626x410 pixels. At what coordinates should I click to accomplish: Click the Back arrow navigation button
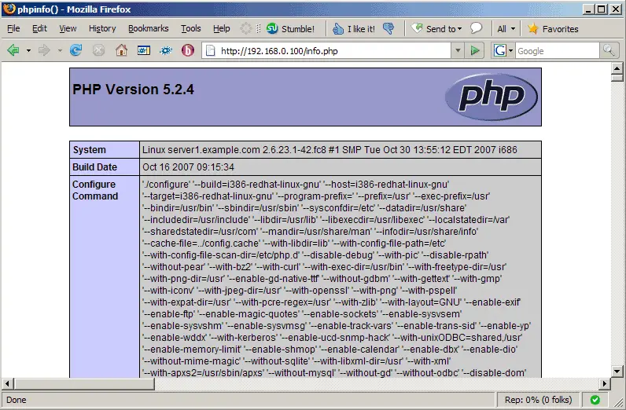(x=13, y=50)
